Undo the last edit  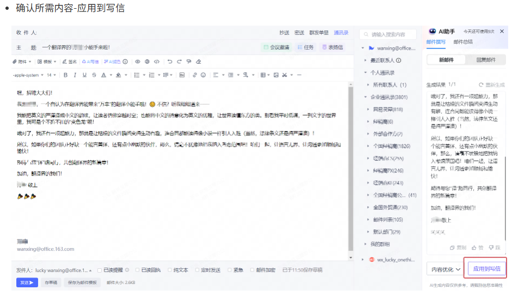[170, 62]
